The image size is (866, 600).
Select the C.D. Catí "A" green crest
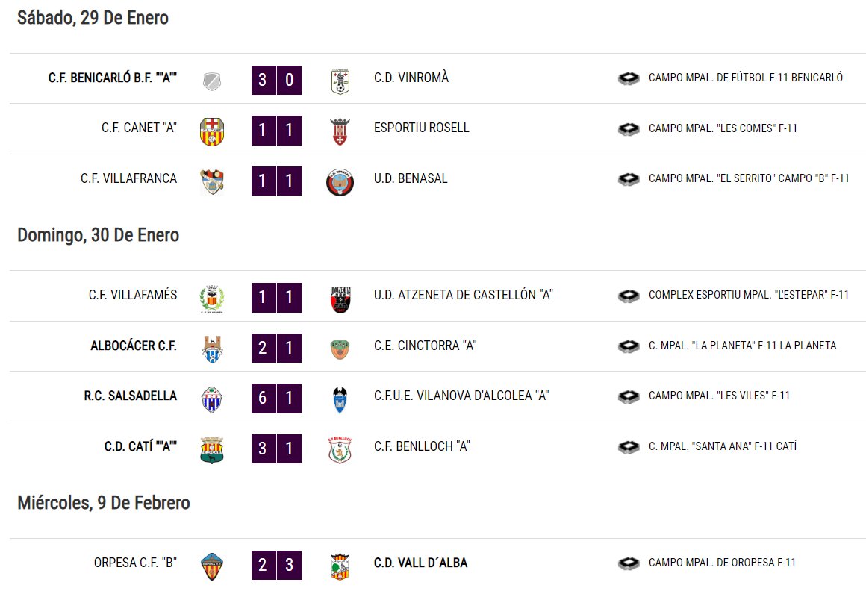[x=212, y=450]
